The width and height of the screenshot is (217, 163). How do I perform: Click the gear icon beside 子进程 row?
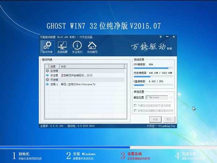(x=47, y=80)
